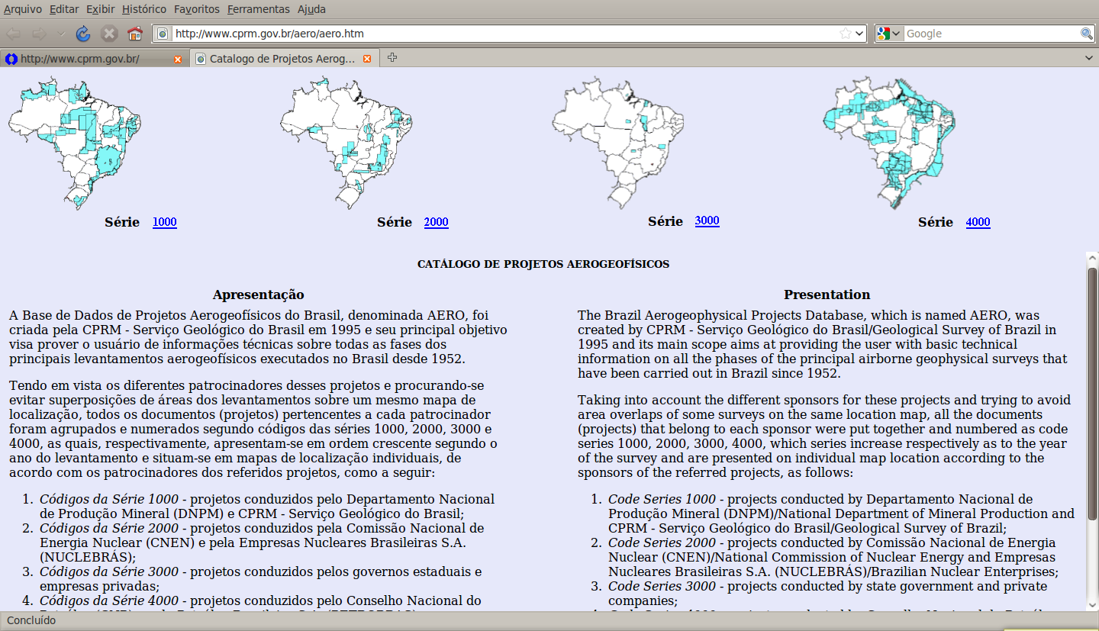The width and height of the screenshot is (1099, 631).
Task: Click the browser Forward arrow button
Action: click(39, 34)
